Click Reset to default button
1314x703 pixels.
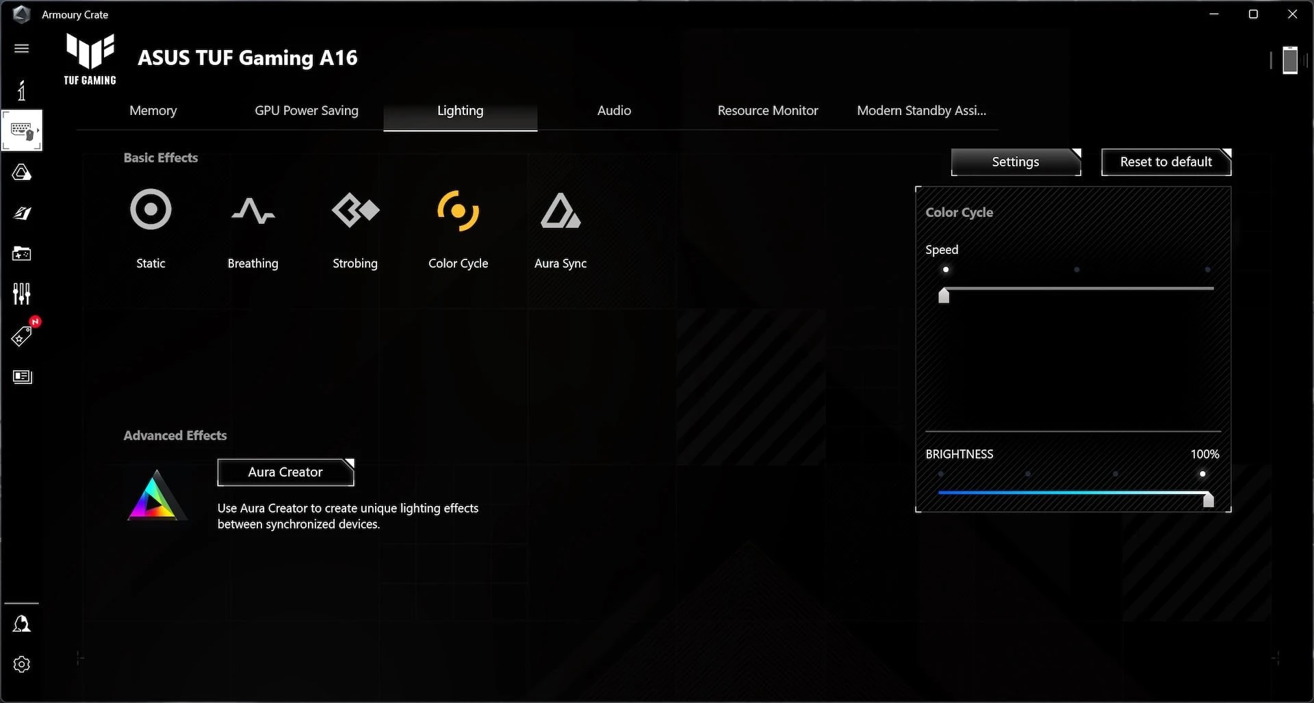1165,162
